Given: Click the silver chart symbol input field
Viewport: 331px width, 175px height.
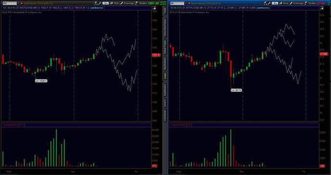Looking at the screenshot, I should click(177, 3).
